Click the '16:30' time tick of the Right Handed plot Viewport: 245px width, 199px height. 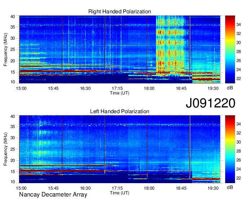click(x=85, y=88)
